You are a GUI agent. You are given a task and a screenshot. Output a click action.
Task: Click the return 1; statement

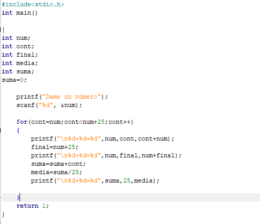33,206
